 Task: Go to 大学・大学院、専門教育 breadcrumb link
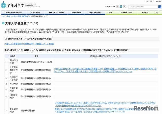click(20, 16)
